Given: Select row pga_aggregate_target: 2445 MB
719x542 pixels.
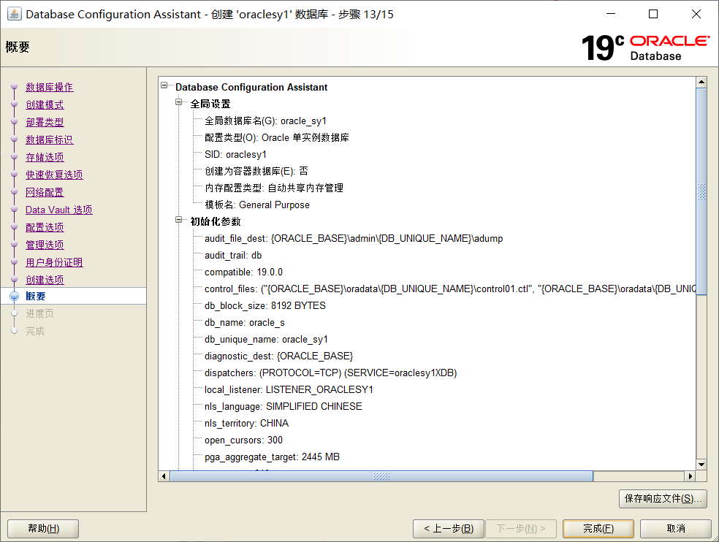Looking at the screenshot, I should [272, 457].
